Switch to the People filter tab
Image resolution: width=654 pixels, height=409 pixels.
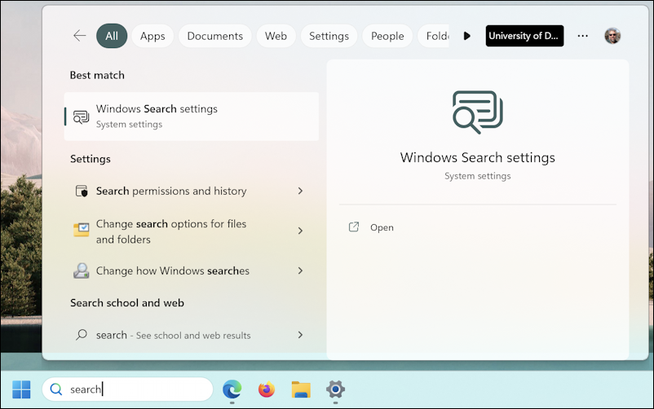[387, 36]
